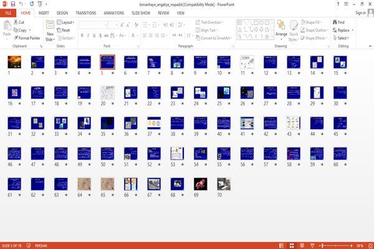
Task: Undo the last action
Action: [21, 4]
